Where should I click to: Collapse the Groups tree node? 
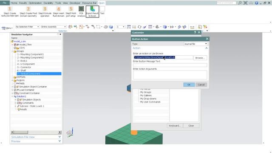(12, 51)
